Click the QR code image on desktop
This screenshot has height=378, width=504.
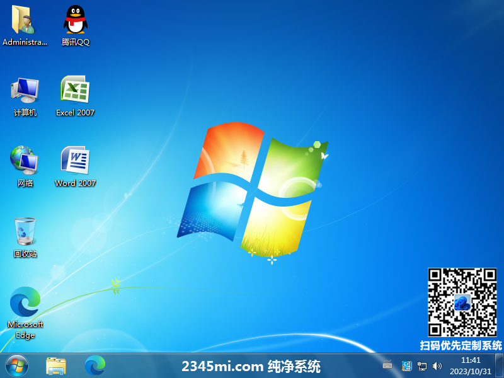(462, 302)
